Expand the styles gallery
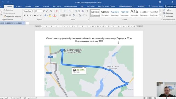This screenshot has width=176, height=99. 160,16
